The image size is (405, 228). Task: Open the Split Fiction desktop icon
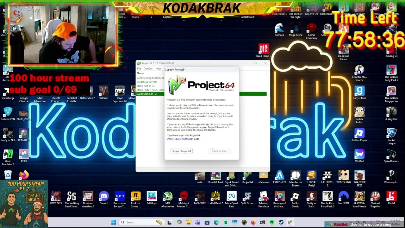pyautogui.click(x=247, y=199)
